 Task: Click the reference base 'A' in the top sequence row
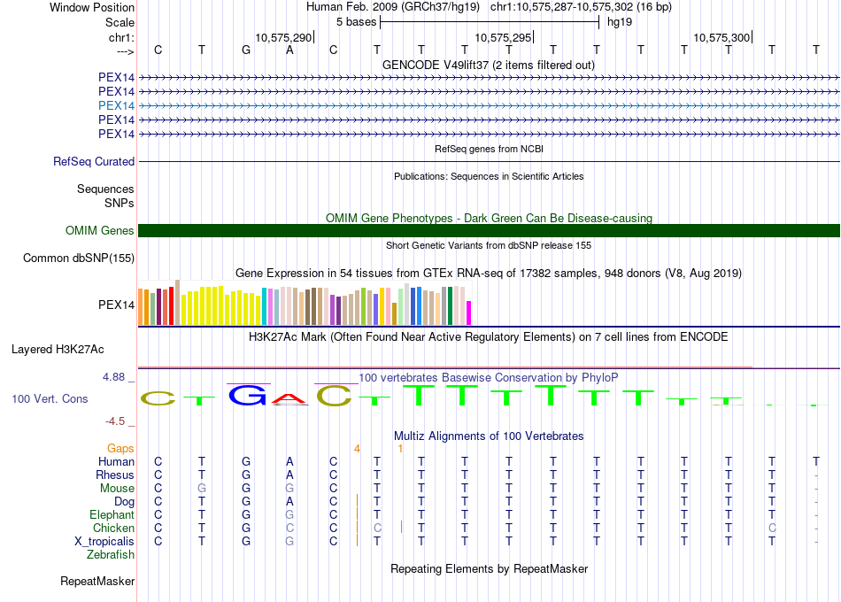point(289,50)
